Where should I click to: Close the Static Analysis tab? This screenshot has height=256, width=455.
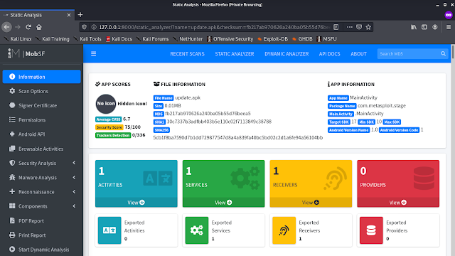coord(69,15)
